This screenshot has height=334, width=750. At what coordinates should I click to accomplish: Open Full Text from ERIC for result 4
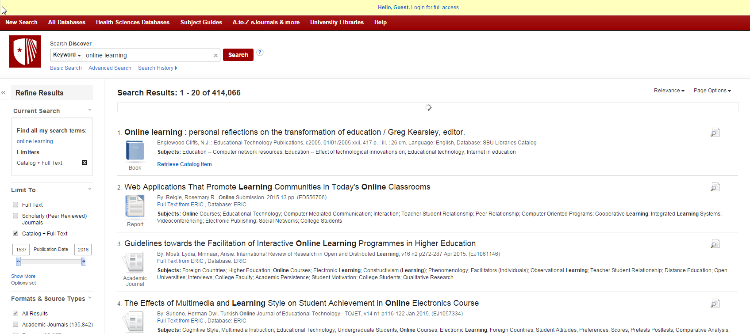tap(180, 321)
